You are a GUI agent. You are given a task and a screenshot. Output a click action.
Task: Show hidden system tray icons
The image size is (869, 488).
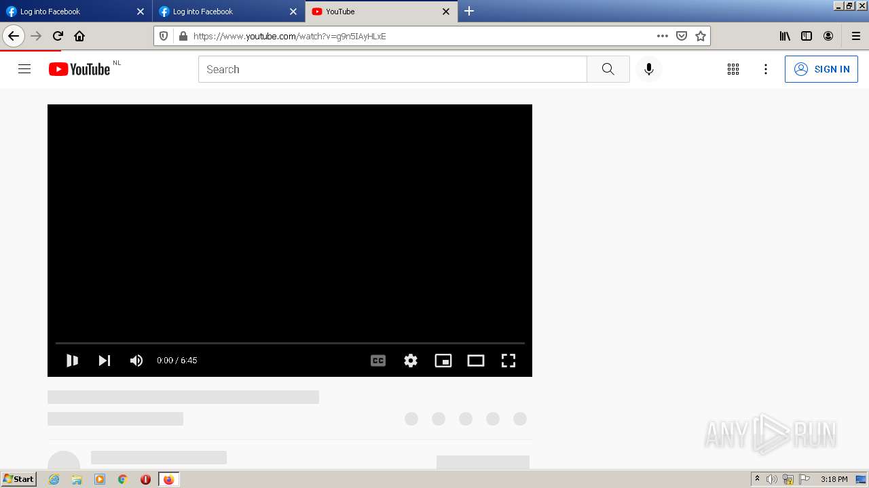pyautogui.click(x=757, y=479)
